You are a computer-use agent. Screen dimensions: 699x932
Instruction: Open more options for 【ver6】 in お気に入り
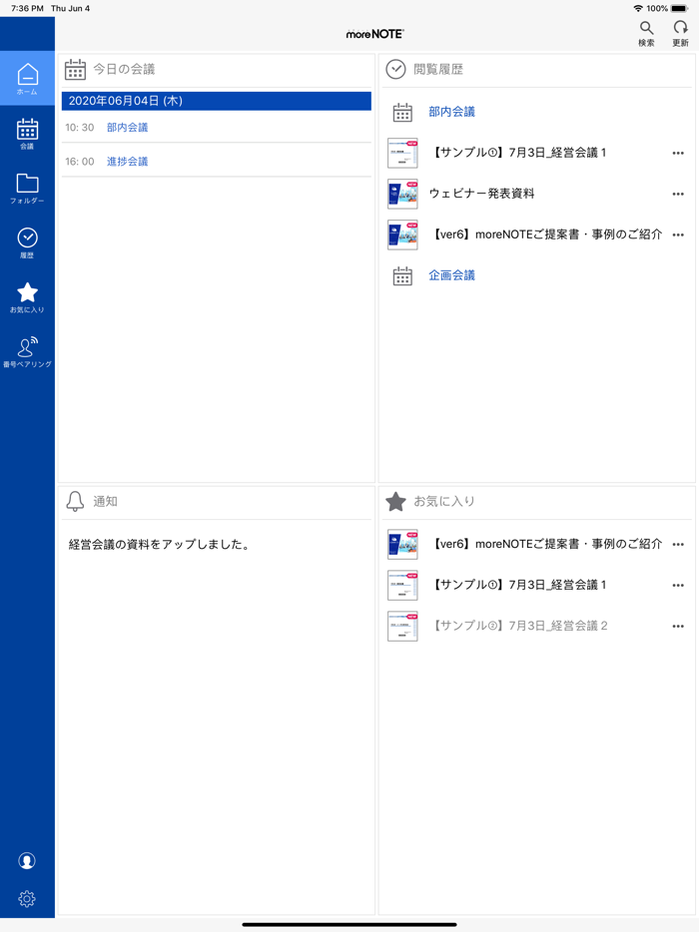(x=678, y=544)
